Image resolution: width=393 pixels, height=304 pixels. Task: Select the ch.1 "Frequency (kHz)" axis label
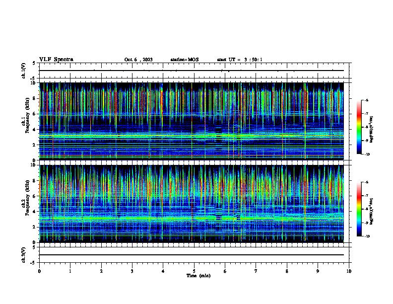(x=27, y=115)
